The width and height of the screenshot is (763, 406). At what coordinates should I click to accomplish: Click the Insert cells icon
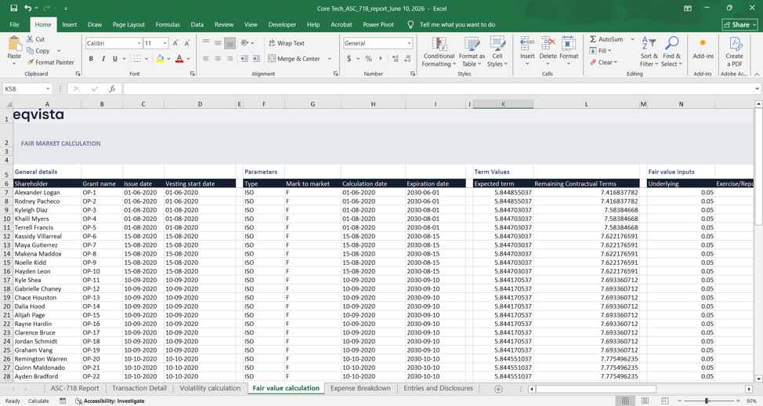pyautogui.click(x=527, y=44)
